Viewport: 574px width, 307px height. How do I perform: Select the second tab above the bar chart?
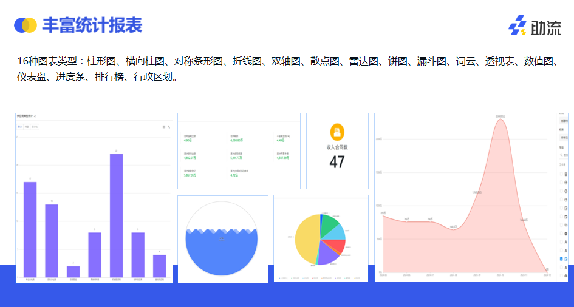[x=27, y=127]
